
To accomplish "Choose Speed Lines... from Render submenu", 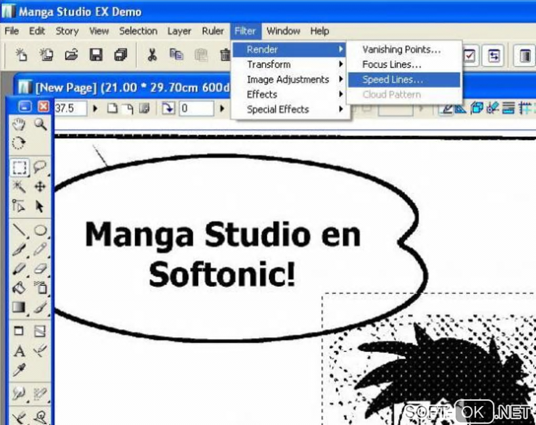I will coord(404,80).
